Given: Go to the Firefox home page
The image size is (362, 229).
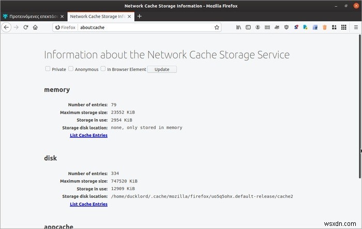Looking at the screenshot, I should pos(35,27).
